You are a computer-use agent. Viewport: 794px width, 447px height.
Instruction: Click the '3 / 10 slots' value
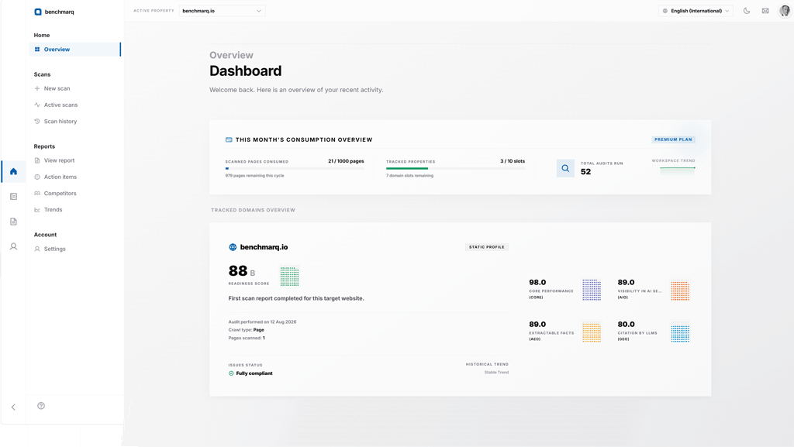(x=513, y=161)
